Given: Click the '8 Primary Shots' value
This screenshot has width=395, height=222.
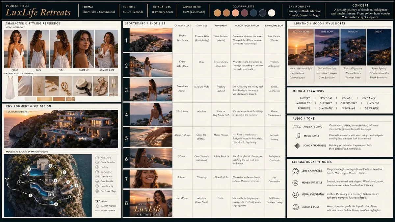Looking at the screenshot, I should (163, 12).
